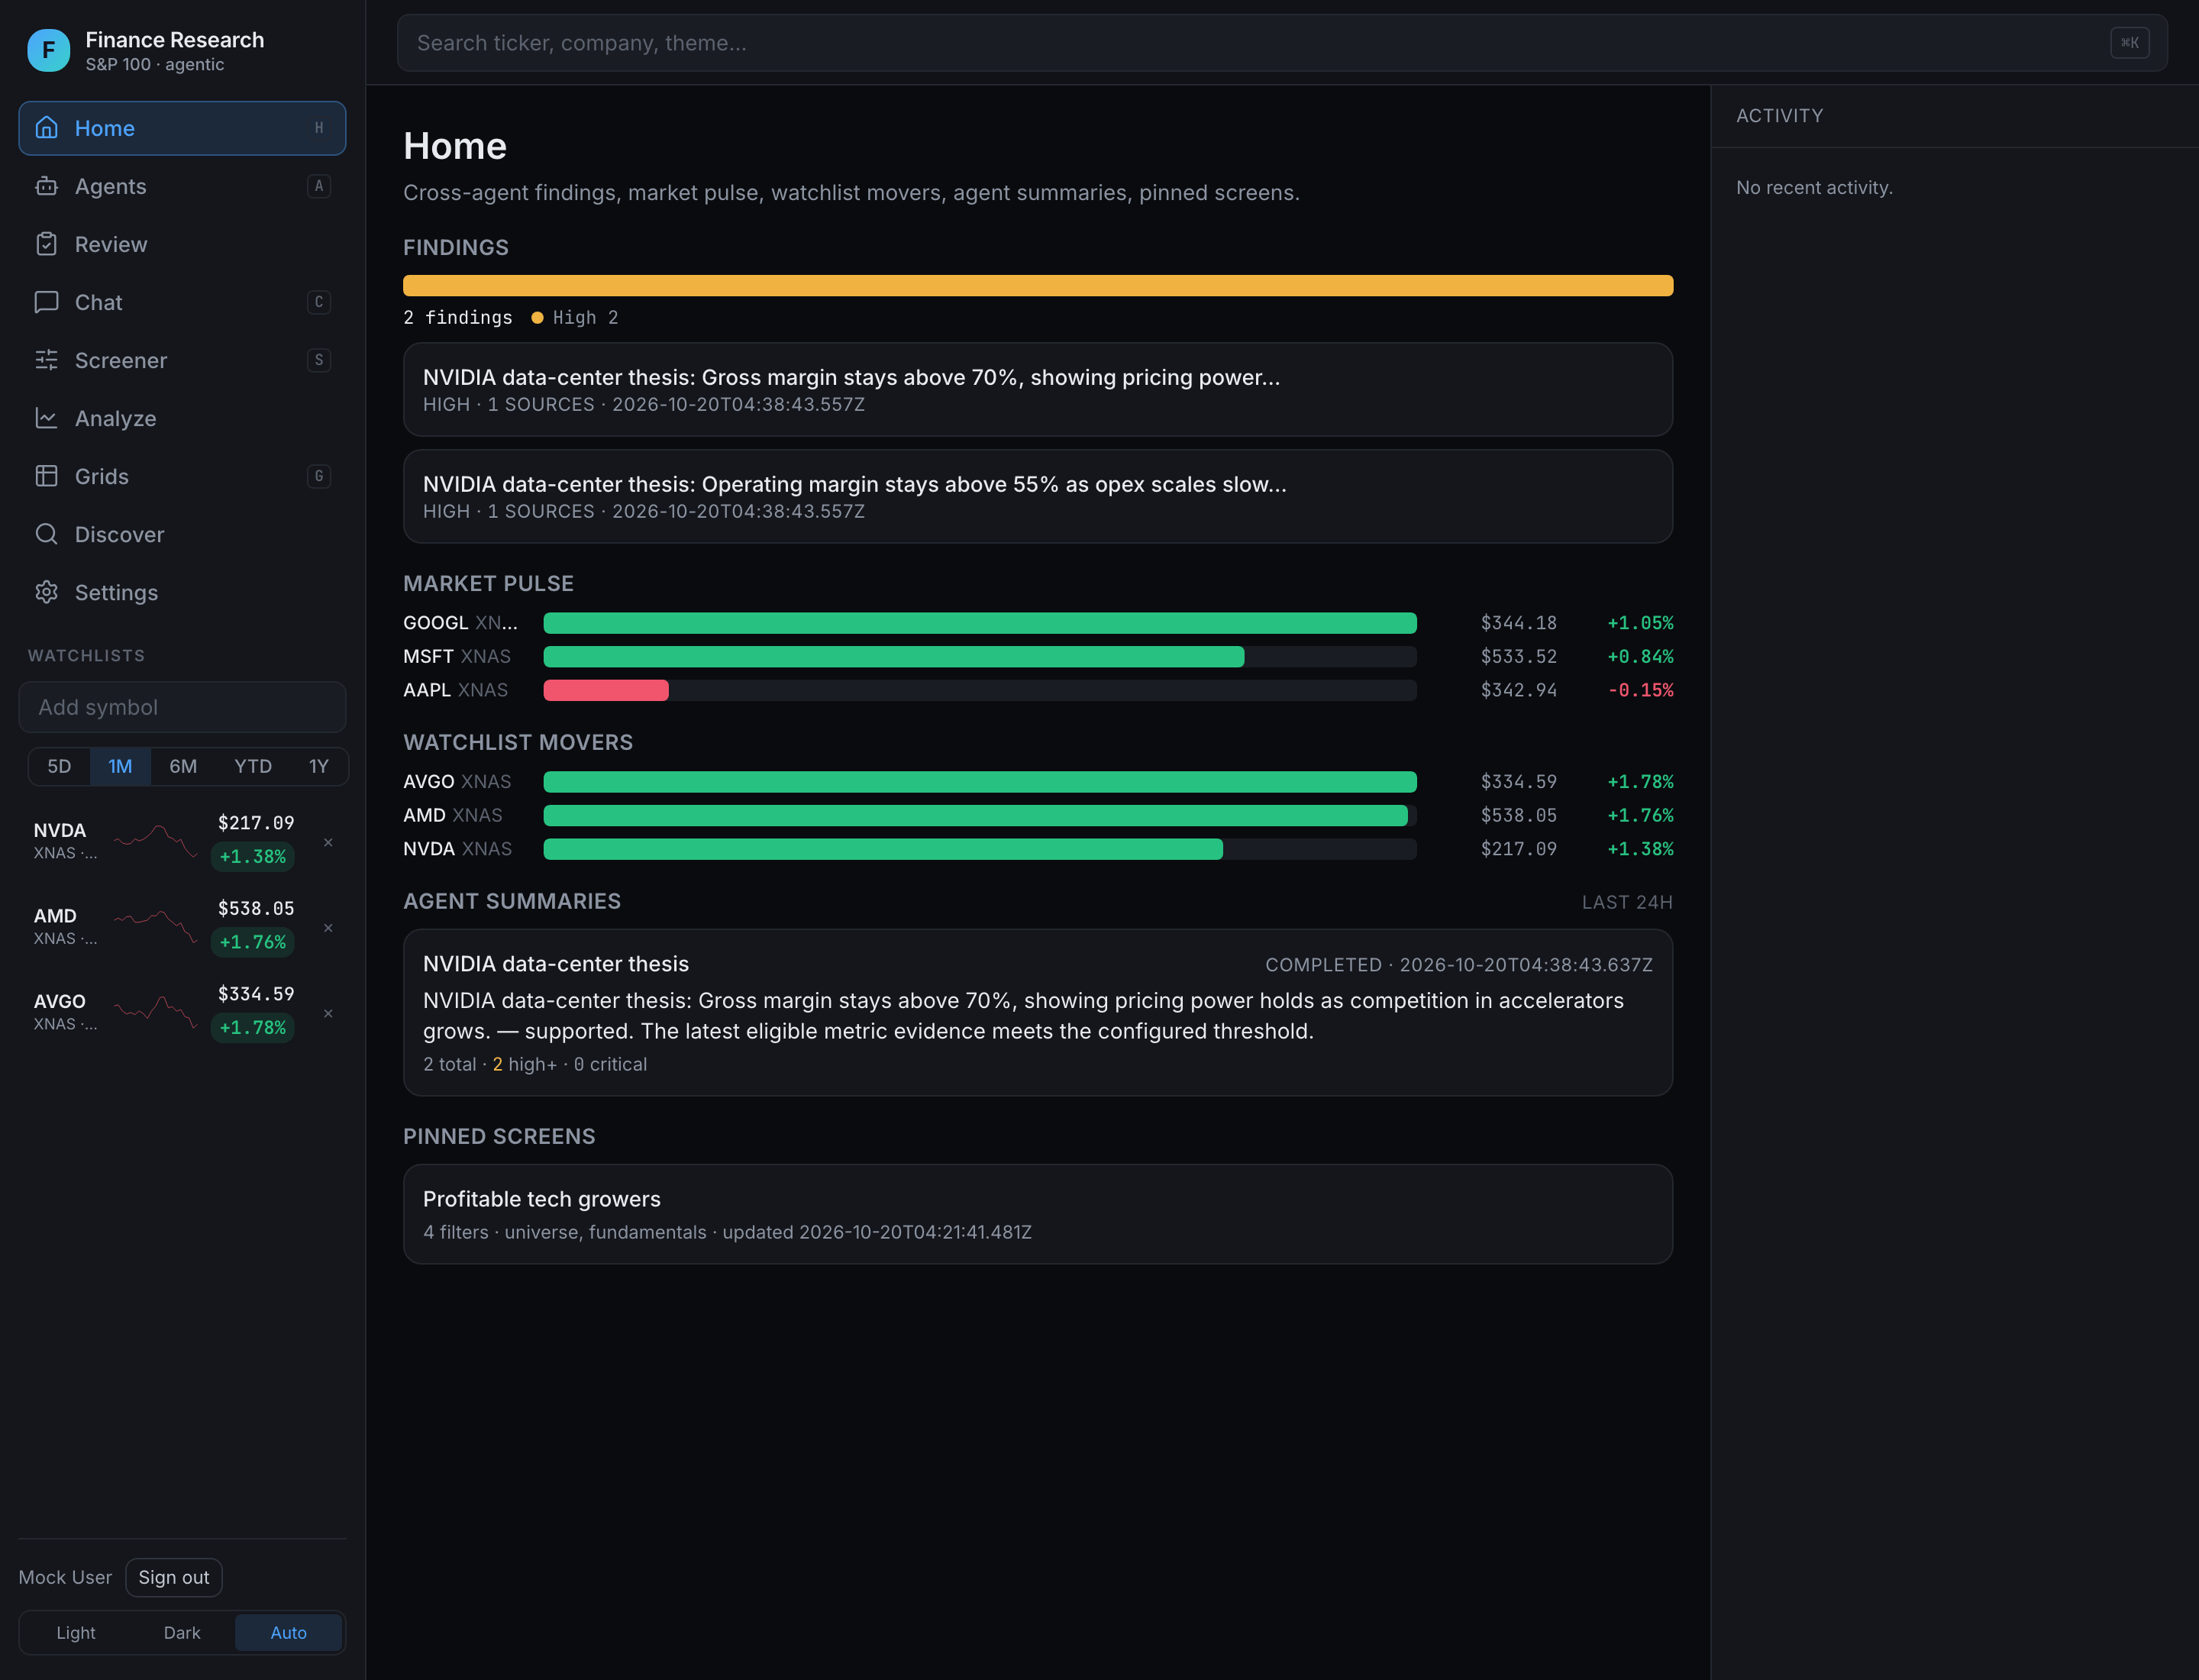The height and width of the screenshot is (1680, 2199).
Task: Click the Sign out button
Action: [174, 1577]
